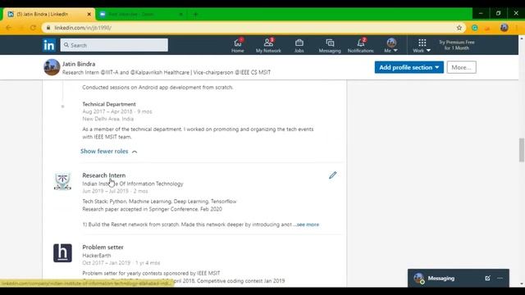525x295 pixels.
Task: Click the Try Premium Free link
Action: pos(457,45)
